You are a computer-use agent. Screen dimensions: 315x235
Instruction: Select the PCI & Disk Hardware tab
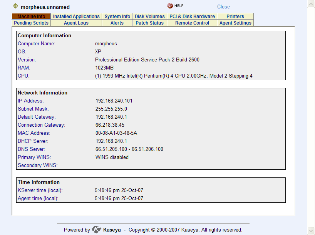tap(192, 17)
